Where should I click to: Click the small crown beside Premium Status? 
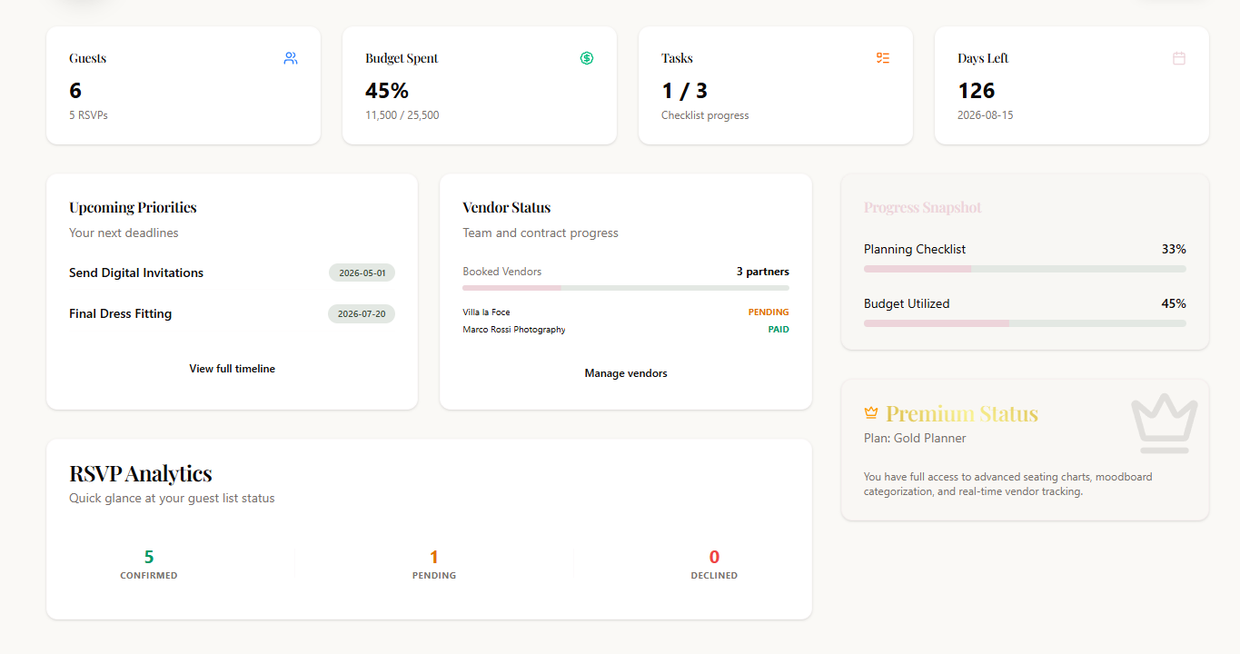pos(871,411)
